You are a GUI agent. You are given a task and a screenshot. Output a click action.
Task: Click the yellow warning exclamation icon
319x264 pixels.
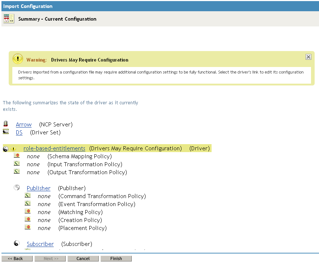[18, 59]
